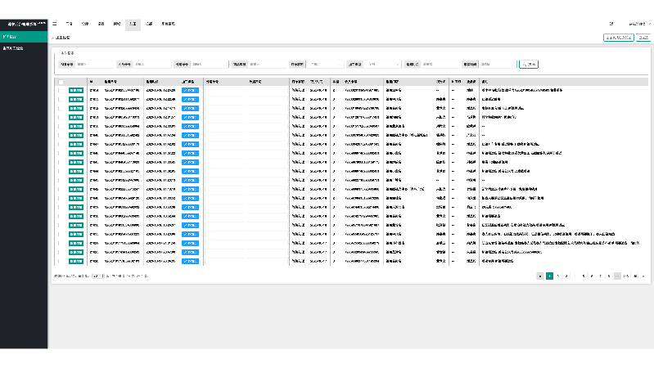This screenshot has width=654, height=368.
Task: Go to the green highlighted page 1 in pagination
Action: coord(549,276)
